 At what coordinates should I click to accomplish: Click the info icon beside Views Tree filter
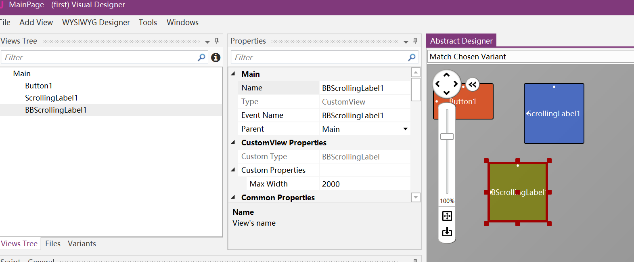point(216,57)
